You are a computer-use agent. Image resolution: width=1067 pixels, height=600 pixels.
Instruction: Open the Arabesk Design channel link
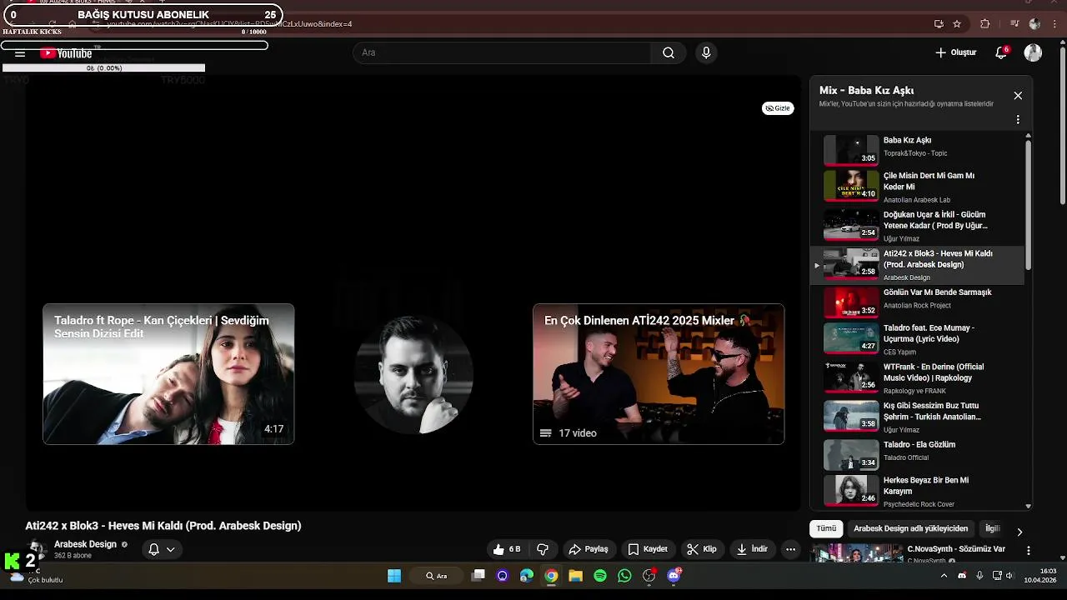pyautogui.click(x=85, y=544)
